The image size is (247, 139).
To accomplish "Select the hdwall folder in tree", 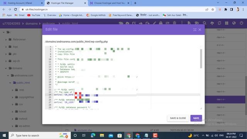I will (x=20, y=112).
